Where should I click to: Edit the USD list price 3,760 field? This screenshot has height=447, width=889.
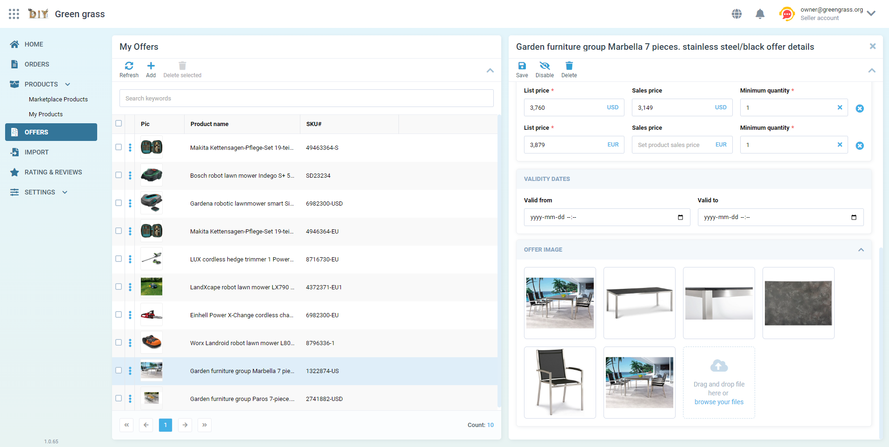[x=574, y=107]
